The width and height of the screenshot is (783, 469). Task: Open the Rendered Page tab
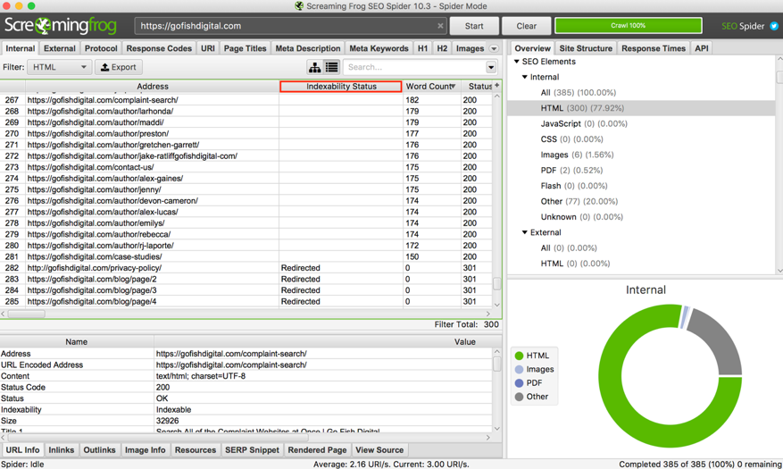pos(317,450)
